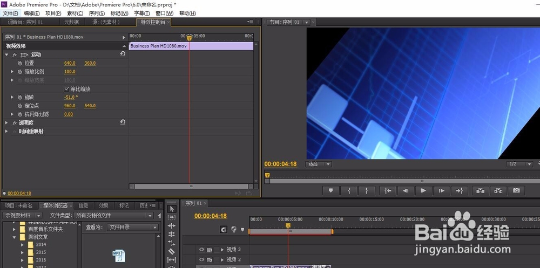540x268 pixels.
Task: Select the Razor tool
Action: (x=172, y=251)
